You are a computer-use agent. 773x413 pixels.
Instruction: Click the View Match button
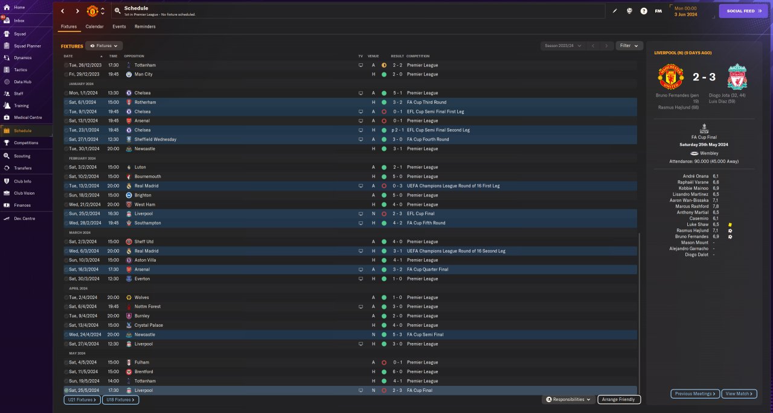pyautogui.click(x=739, y=394)
